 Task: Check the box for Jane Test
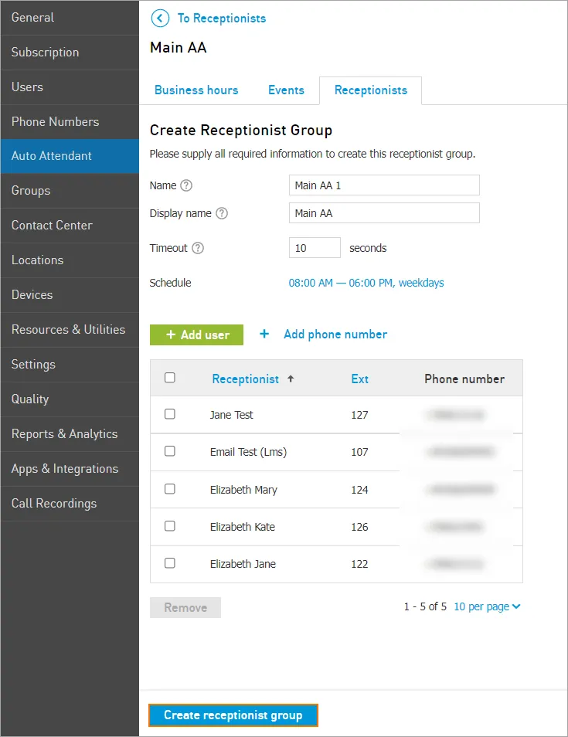(x=170, y=414)
